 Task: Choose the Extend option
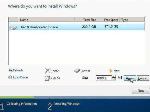pyautogui.click(x=55, y=78)
